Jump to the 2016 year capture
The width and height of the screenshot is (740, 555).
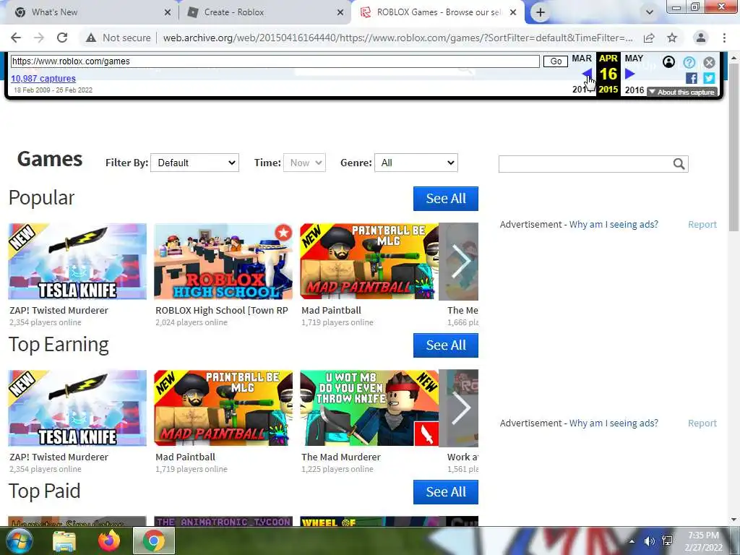pos(634,90)
